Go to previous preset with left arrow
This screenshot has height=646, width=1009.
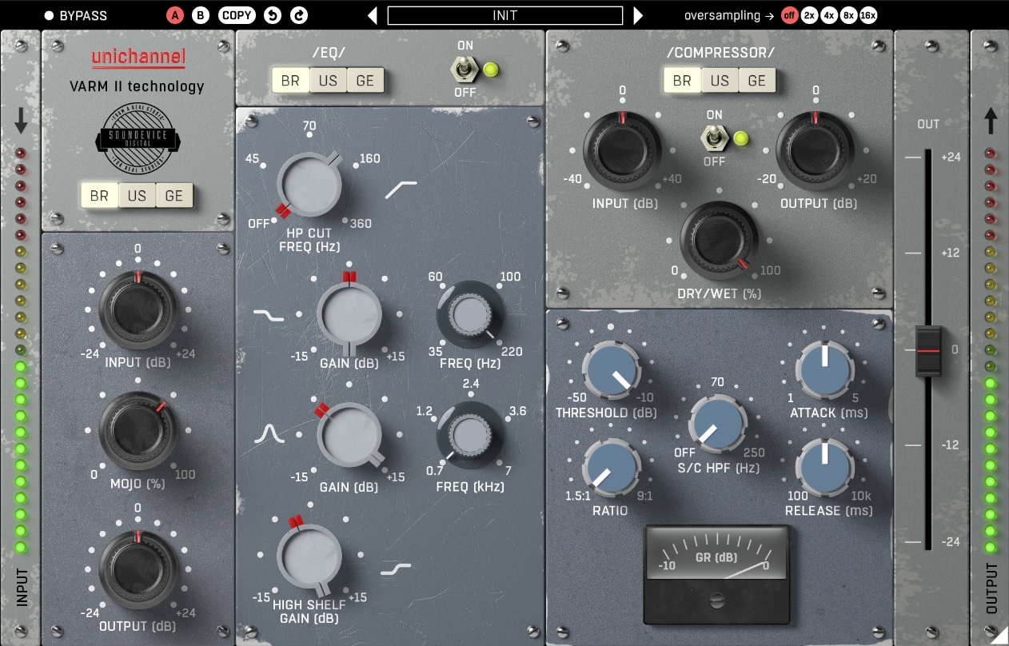point(373,15)
